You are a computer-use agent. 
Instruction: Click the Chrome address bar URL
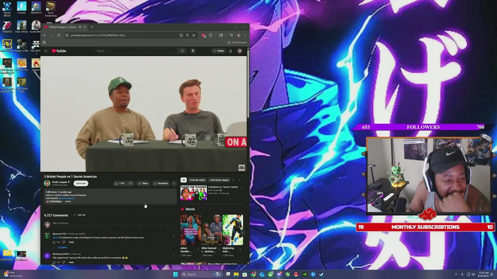(x=98, y=35)
